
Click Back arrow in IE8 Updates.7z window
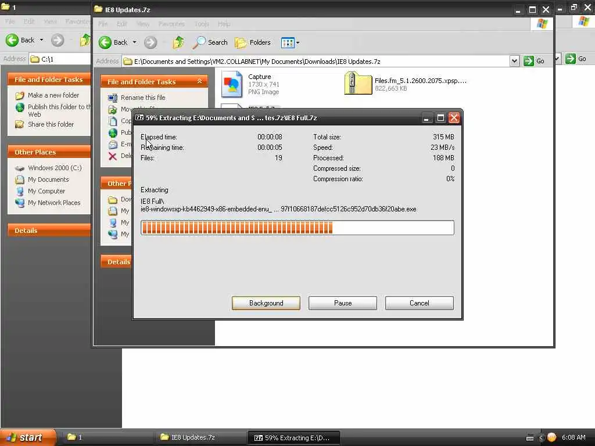[105, 42]
